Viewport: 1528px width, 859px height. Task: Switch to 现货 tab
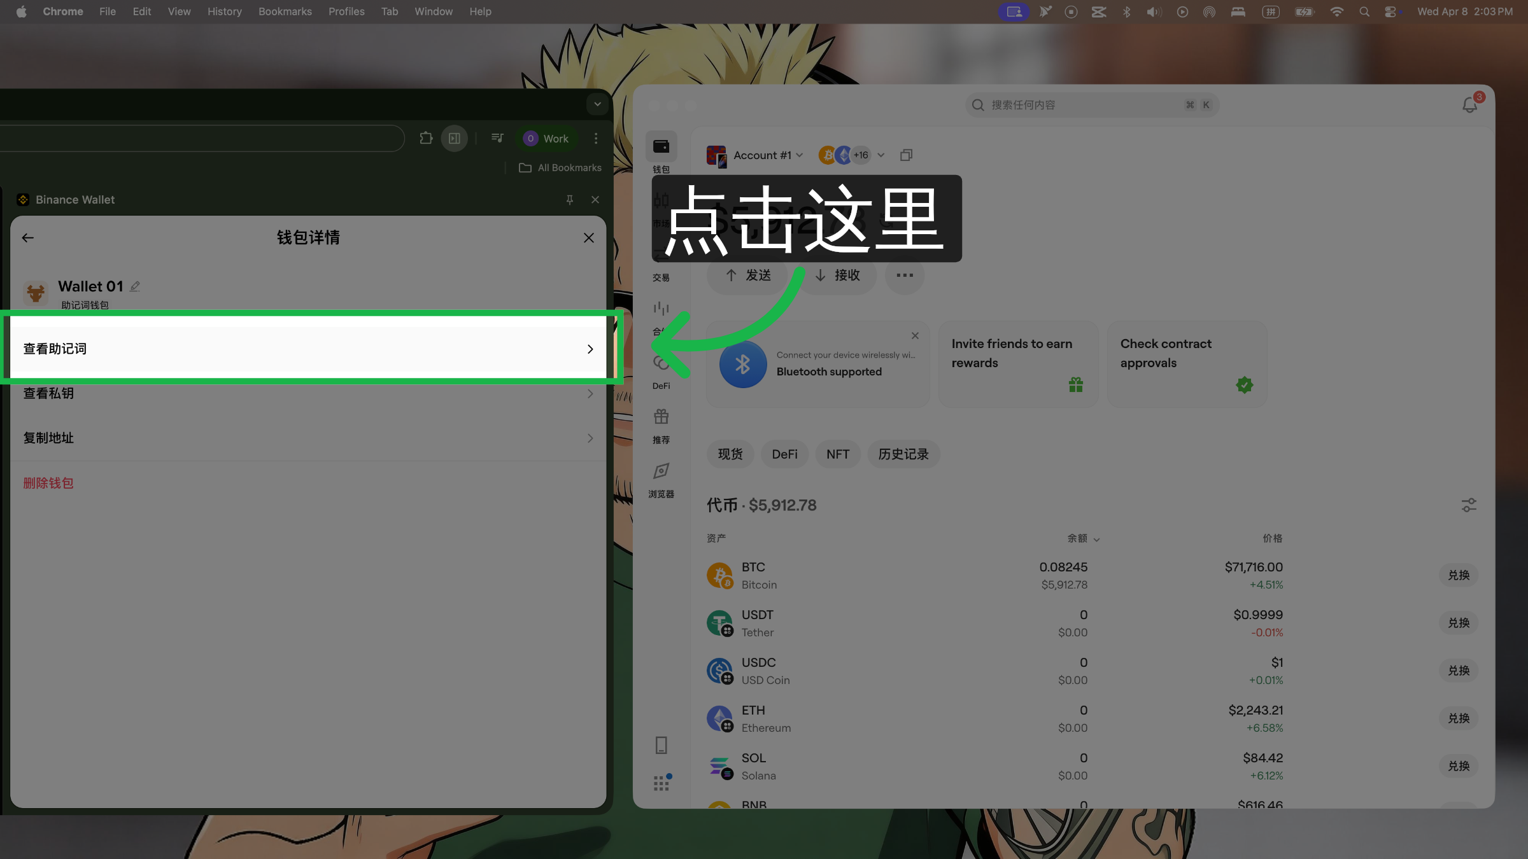click(x=730, y=454)
